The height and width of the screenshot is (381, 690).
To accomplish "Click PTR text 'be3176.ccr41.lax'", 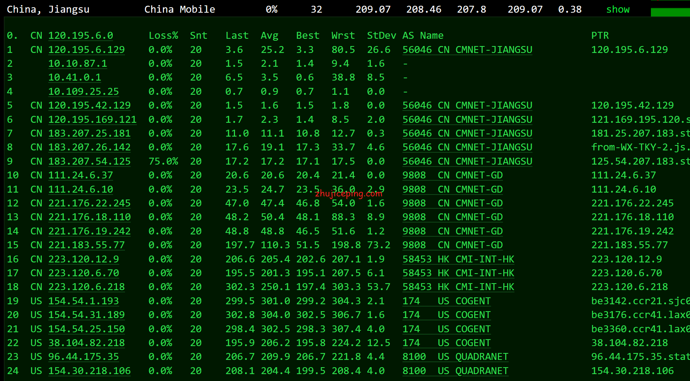I will coord(640,315).
